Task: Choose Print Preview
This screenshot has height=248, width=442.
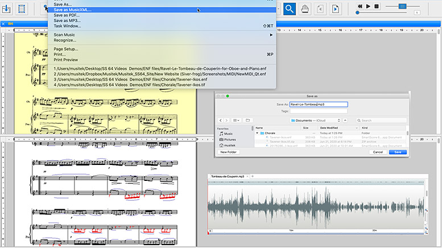Action: click(162, 60)
